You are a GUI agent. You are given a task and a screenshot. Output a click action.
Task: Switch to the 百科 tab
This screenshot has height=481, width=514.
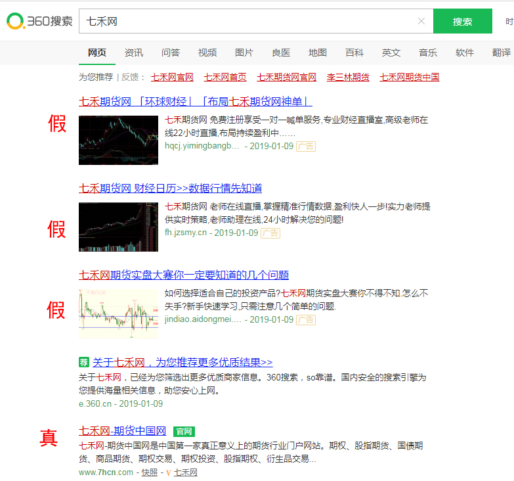(x=354, y=53)
